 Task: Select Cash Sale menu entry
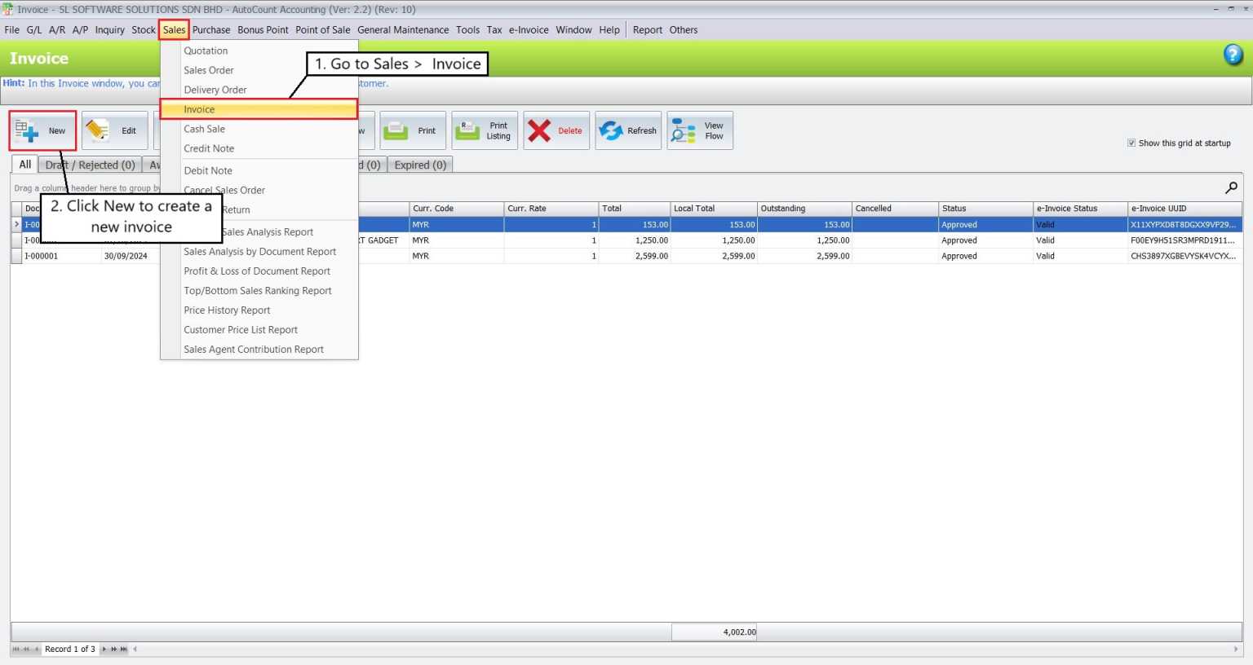tap(259, 129)
